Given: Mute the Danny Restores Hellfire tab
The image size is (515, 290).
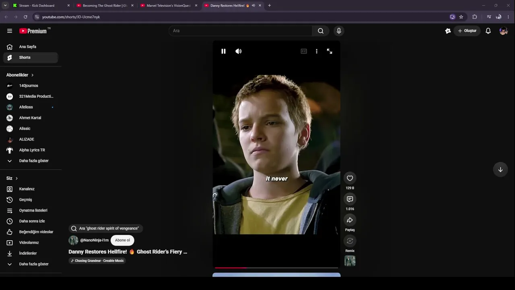Looking at the screenshot, I should pyautogui.click(x=253, y=6).
